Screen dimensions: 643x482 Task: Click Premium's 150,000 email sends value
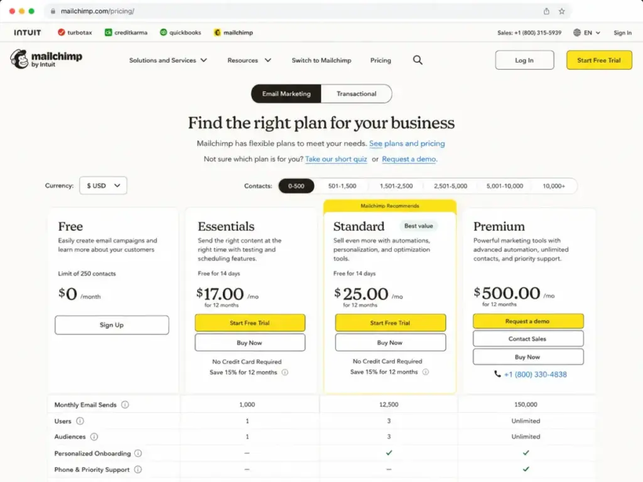(526, 404)
